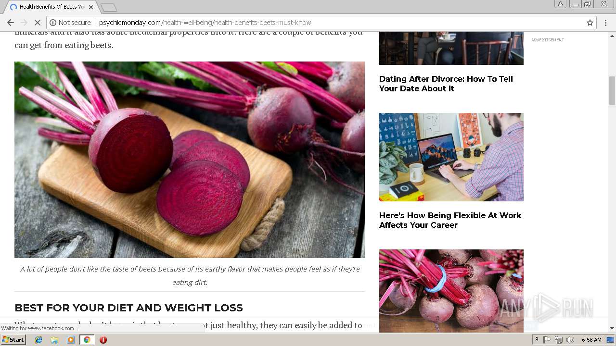Image resolution: width=616 pixels, height=346 pixels.
Task: Open Here's How Being Flexible At Work link
Action: [450, 220]
